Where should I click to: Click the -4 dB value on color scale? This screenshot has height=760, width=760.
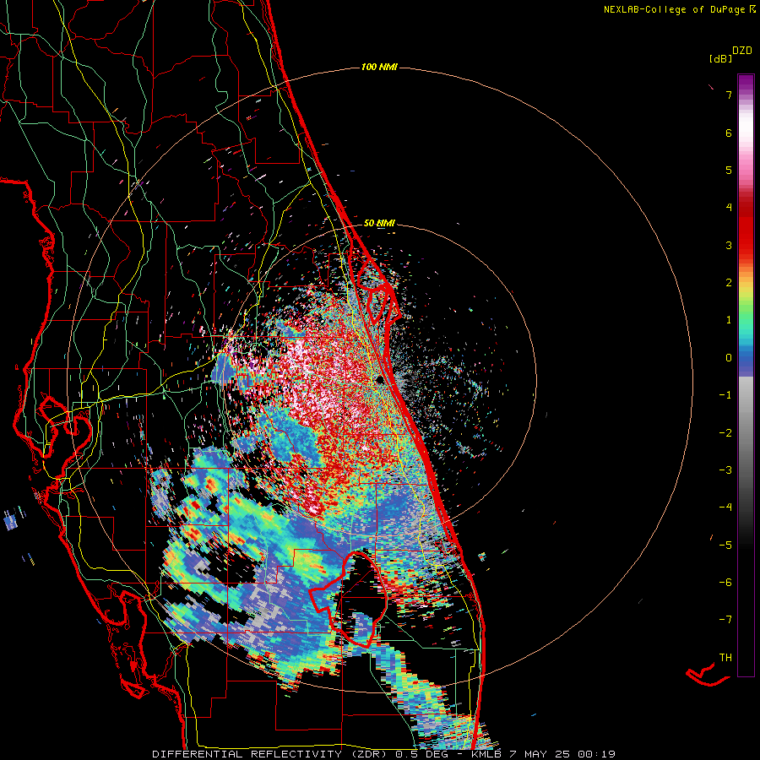point(725,508)
